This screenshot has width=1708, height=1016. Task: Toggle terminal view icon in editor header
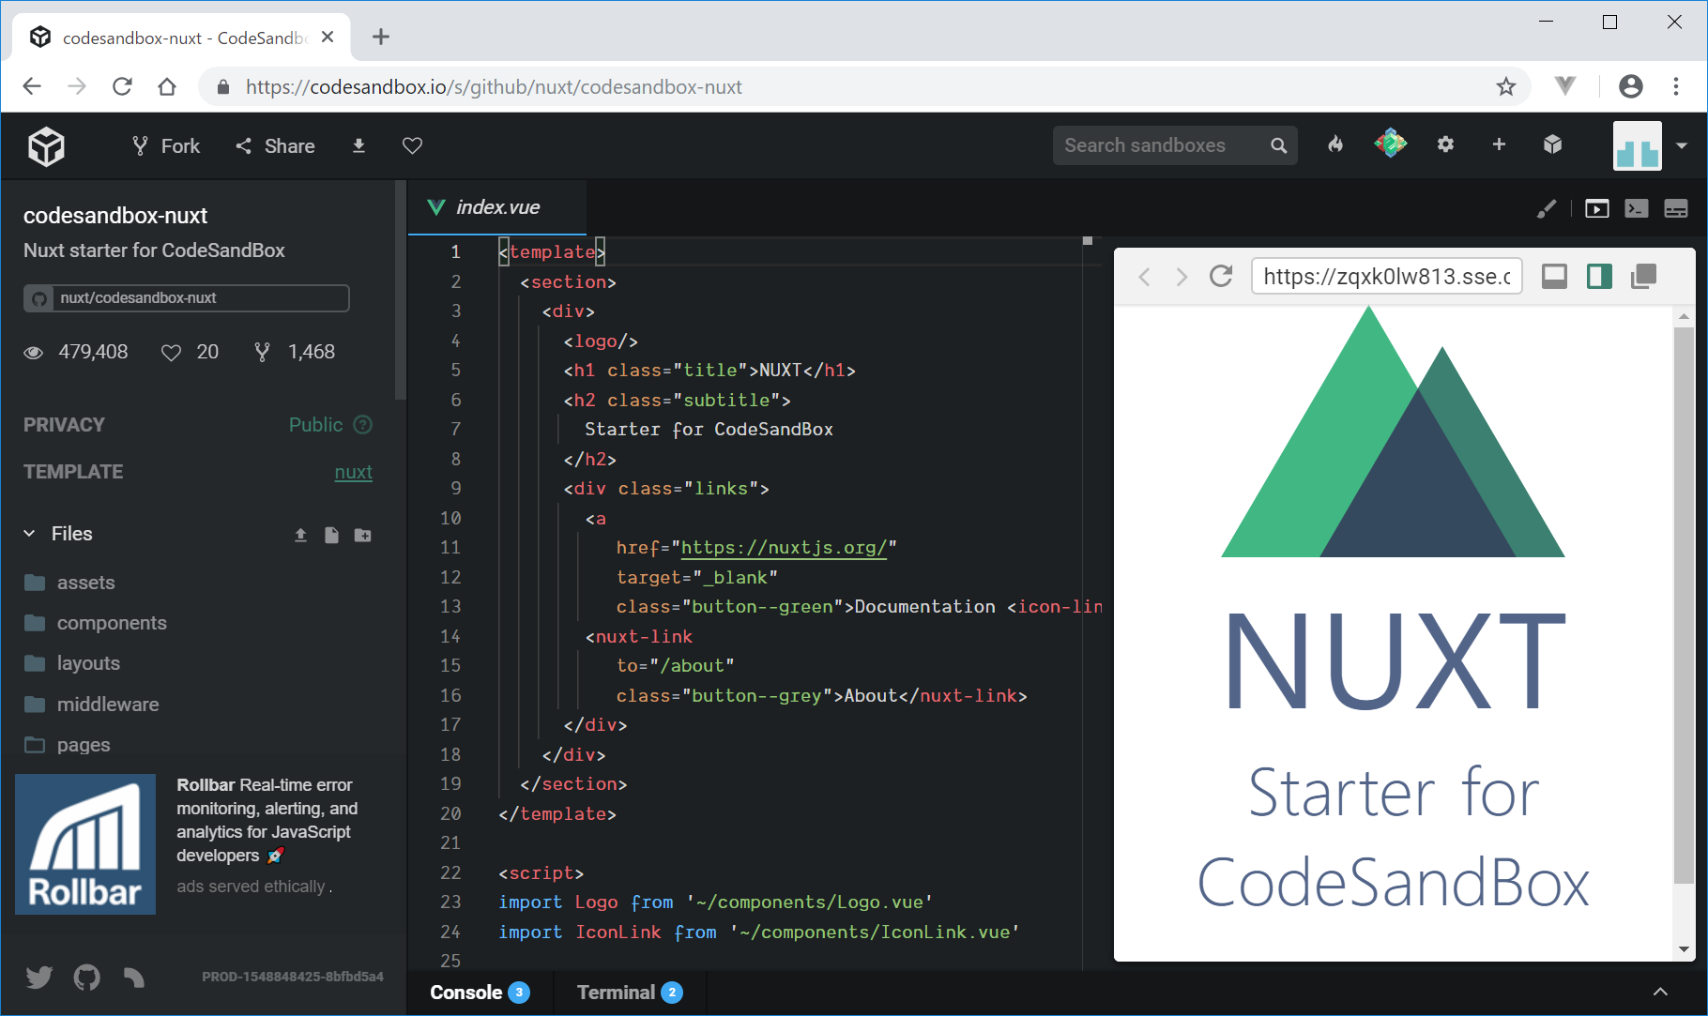tap(1637, 208)
